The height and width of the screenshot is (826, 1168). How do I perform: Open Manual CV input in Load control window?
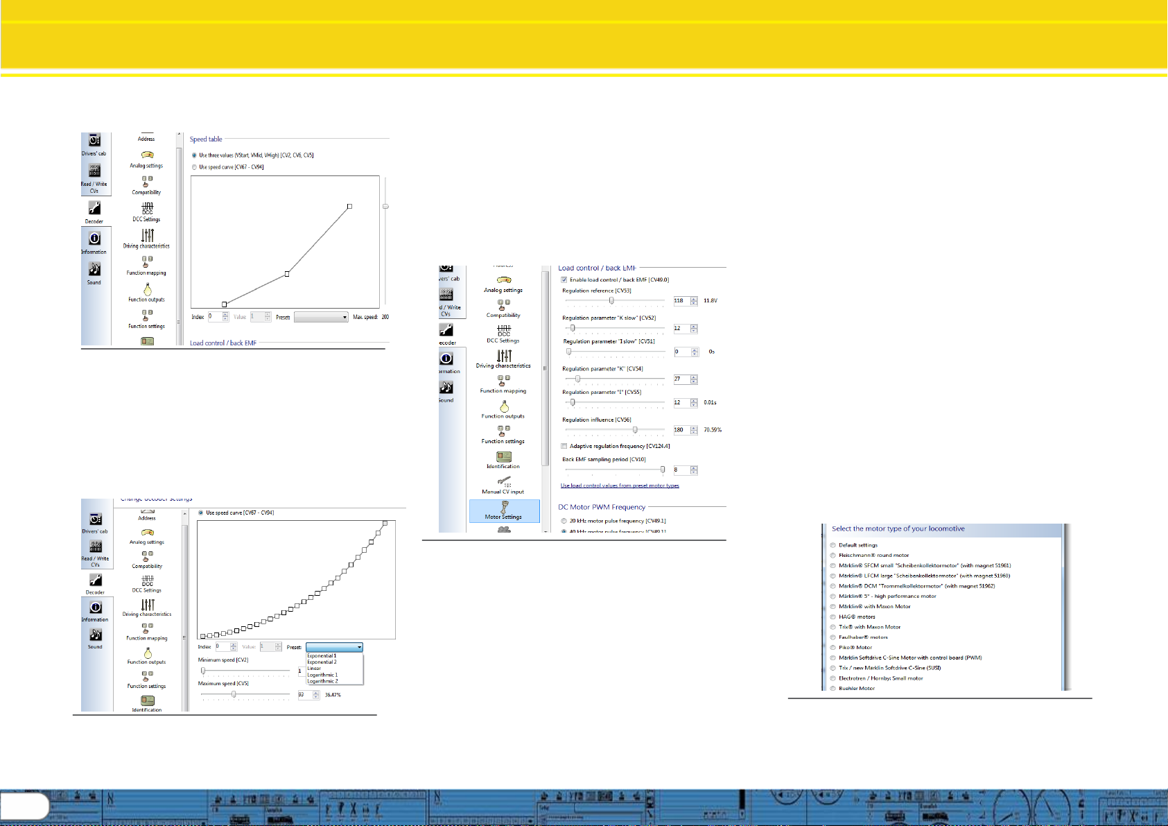(504, 485)
